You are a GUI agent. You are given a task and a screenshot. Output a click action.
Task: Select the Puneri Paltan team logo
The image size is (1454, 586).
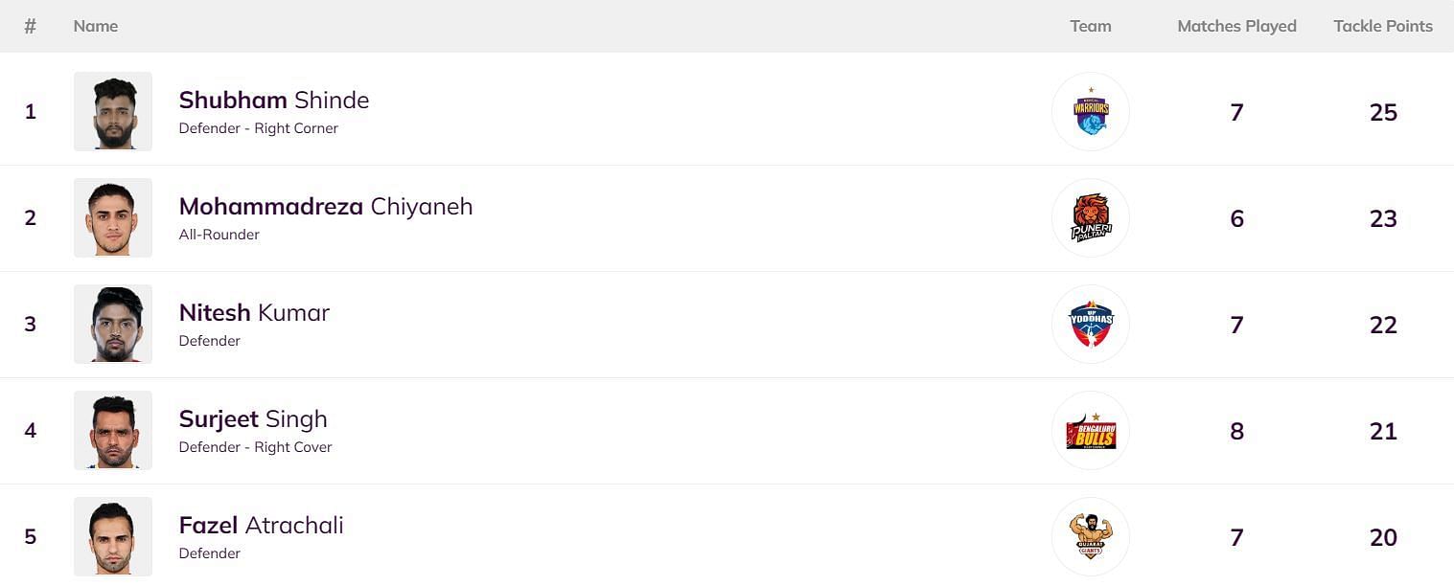tap(1091, 217)
